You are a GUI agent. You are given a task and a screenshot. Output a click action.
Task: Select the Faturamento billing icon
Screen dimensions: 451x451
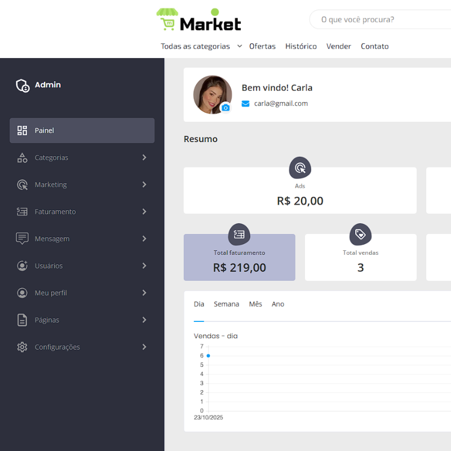(22, 211)
